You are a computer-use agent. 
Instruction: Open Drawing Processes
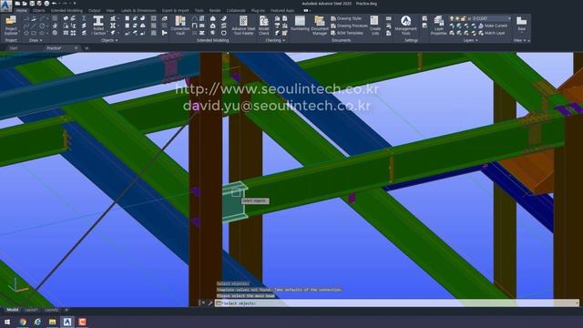point(349,26)
